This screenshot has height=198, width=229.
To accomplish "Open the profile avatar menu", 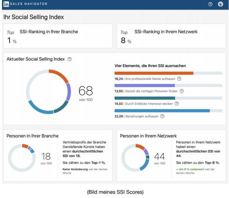I will click(221, 4).
